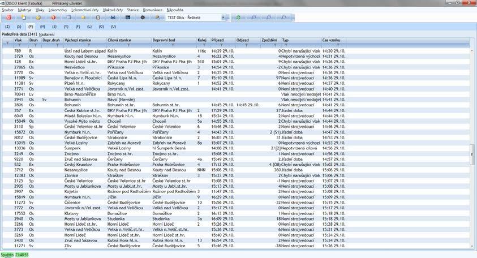This screenshot has height=258, width=477.
Task: Open filter under Dopravní bod column
Action: 173,45
